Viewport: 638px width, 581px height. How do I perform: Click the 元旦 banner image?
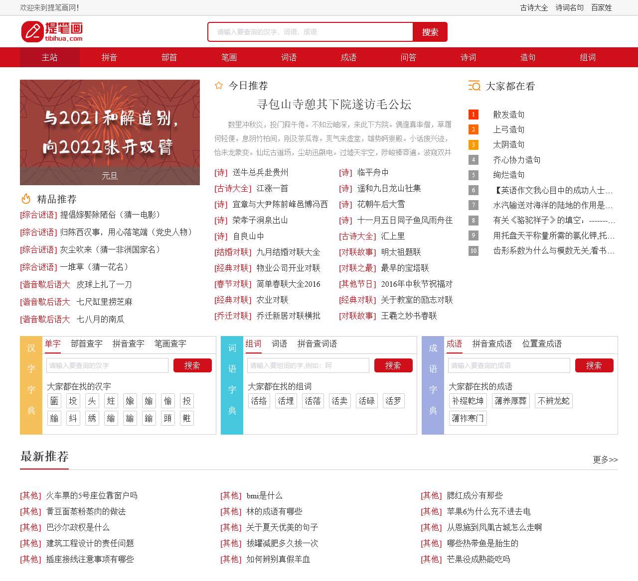[110, 132]
